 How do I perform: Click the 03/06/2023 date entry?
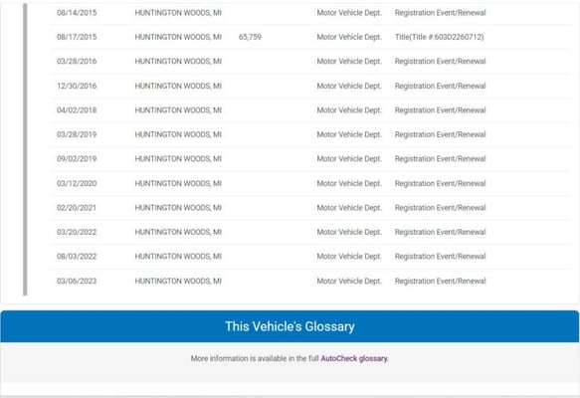(77, 282)
